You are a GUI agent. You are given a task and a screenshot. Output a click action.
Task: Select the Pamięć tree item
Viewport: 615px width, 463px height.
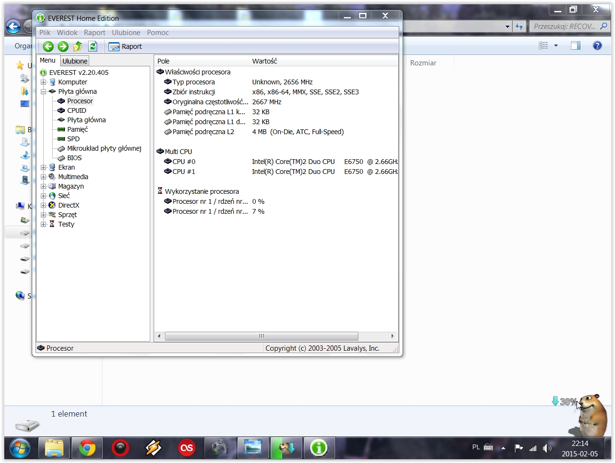(77, 129)
